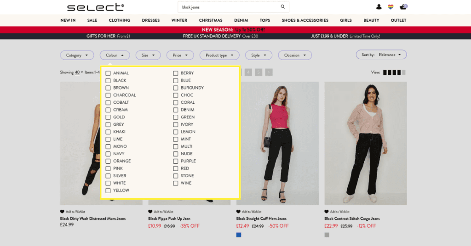The image size is (471, 246).
Task: Open the Straight Cuff Hem Jeans product photo
Action: pos(279,143)
